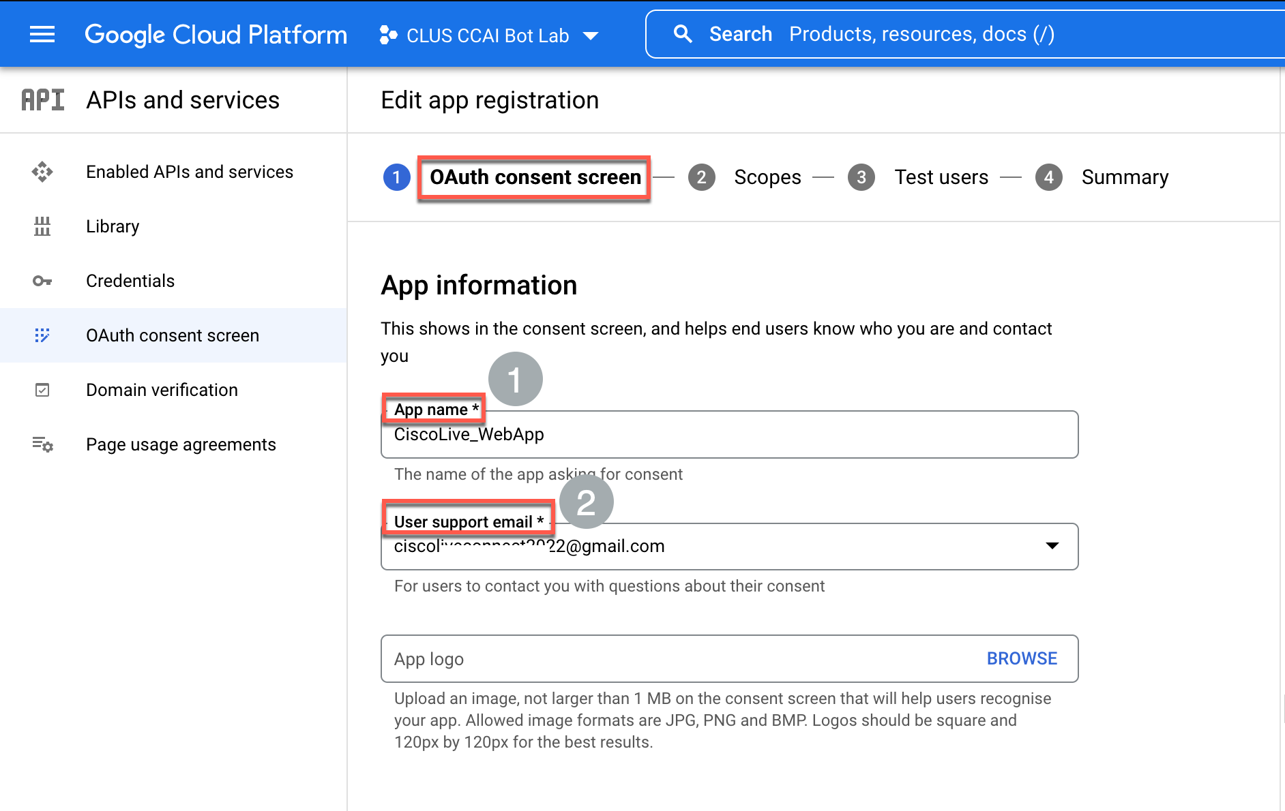This screenshot has height=811, width=1285.
Task: Click the search magnifier icon
Action: pyautogui.click(x=683, y=34)
